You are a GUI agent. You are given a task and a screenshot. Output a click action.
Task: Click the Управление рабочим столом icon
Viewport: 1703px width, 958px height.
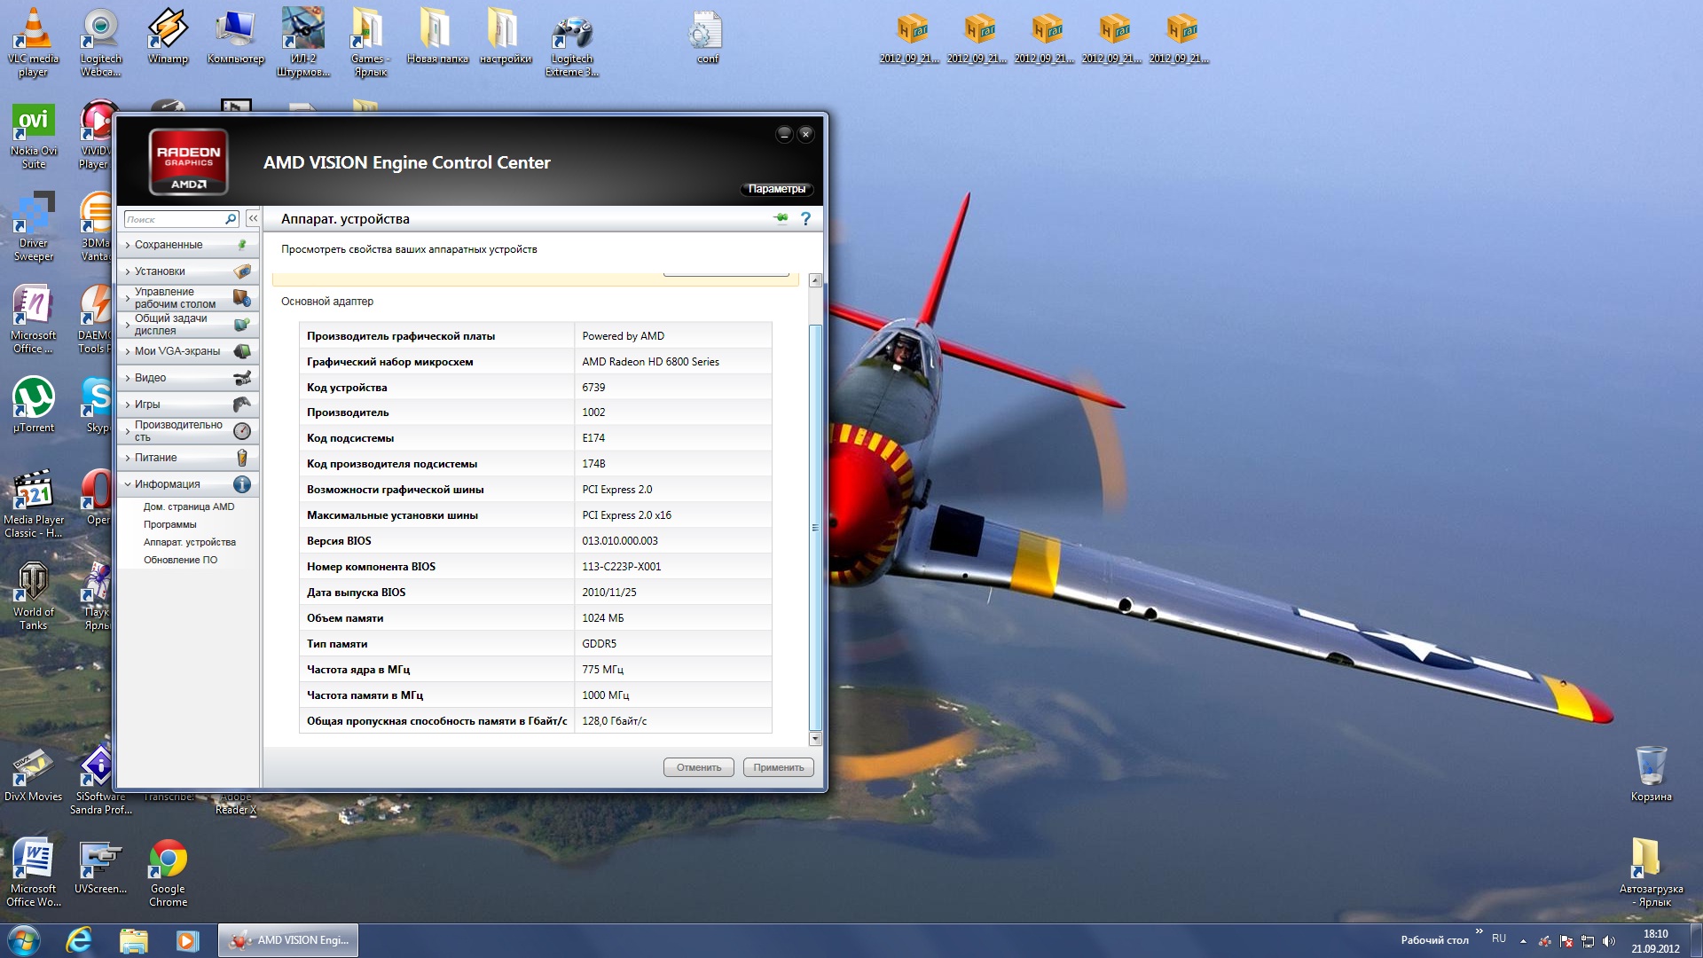[241, 298]
